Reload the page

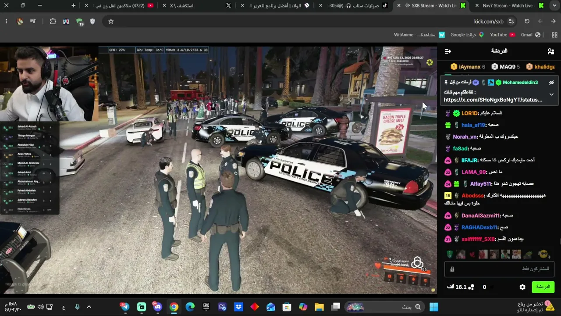tap(527, 22)
